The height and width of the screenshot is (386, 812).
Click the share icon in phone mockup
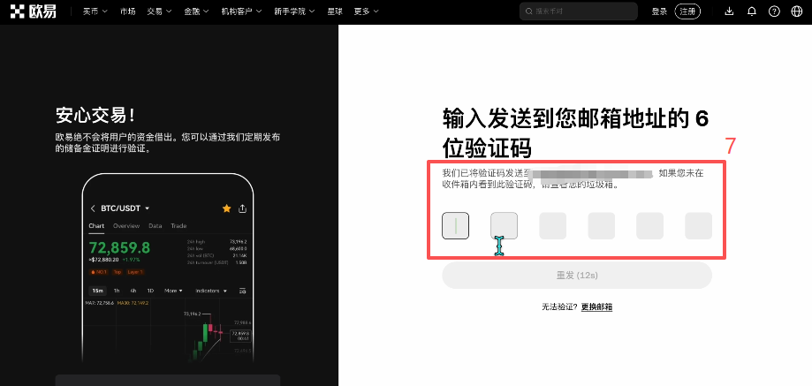coord(242,208)
